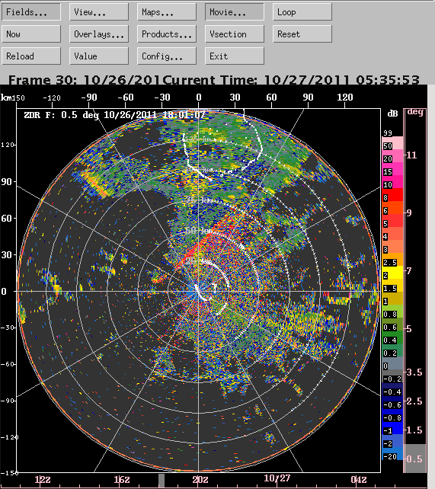Click the radar center on the plot
This screenshot has height=489, width=435.
coord(198,291)
